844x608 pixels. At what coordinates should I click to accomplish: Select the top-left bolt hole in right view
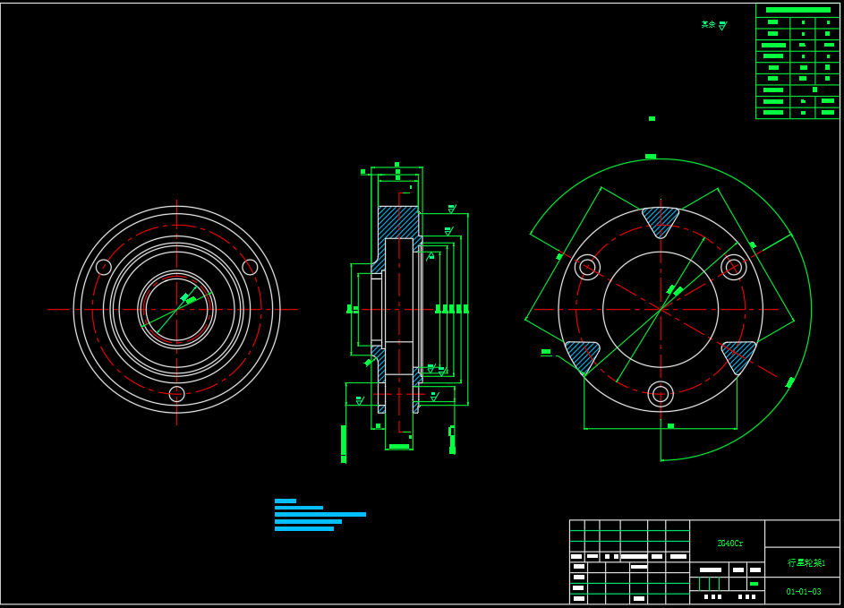click(x=587, y=266)
